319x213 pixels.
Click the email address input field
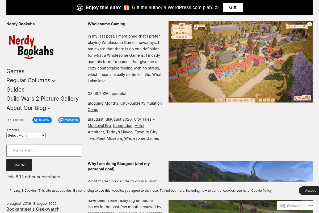pos(44,150)
